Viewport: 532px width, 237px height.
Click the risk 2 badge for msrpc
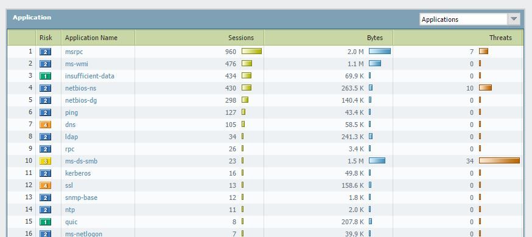pos(45,52)
